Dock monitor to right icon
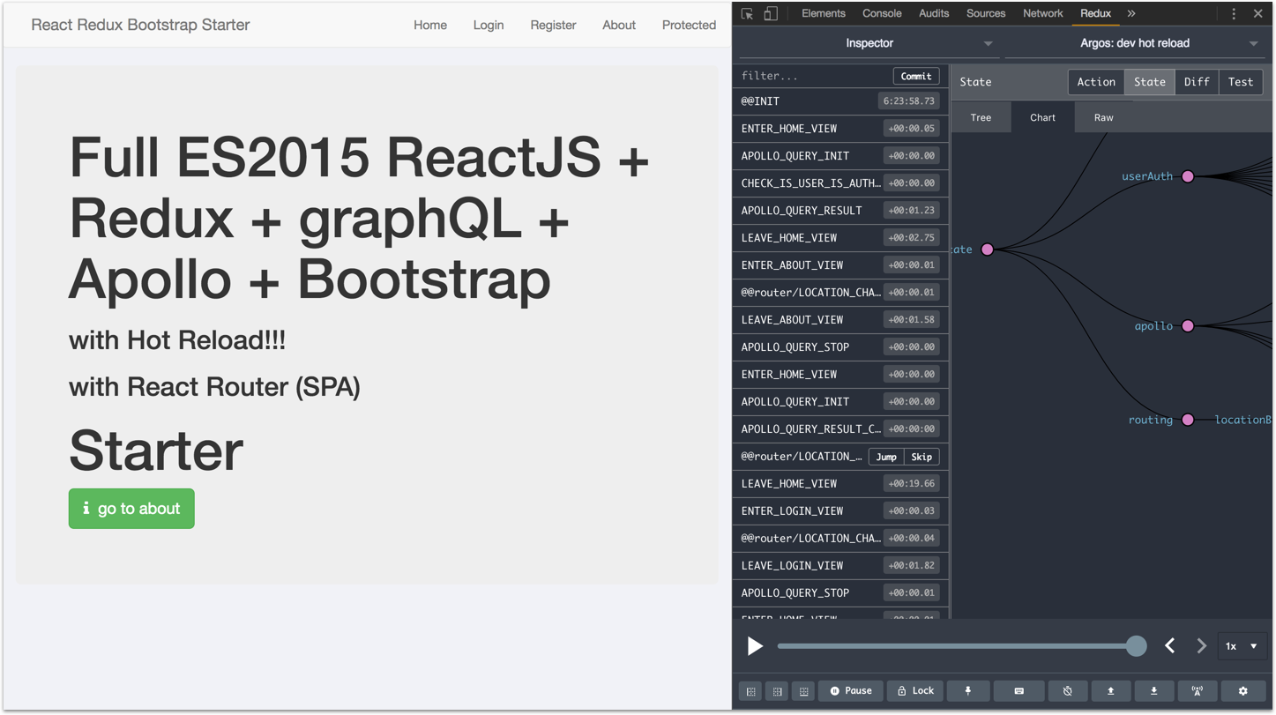 778,691
